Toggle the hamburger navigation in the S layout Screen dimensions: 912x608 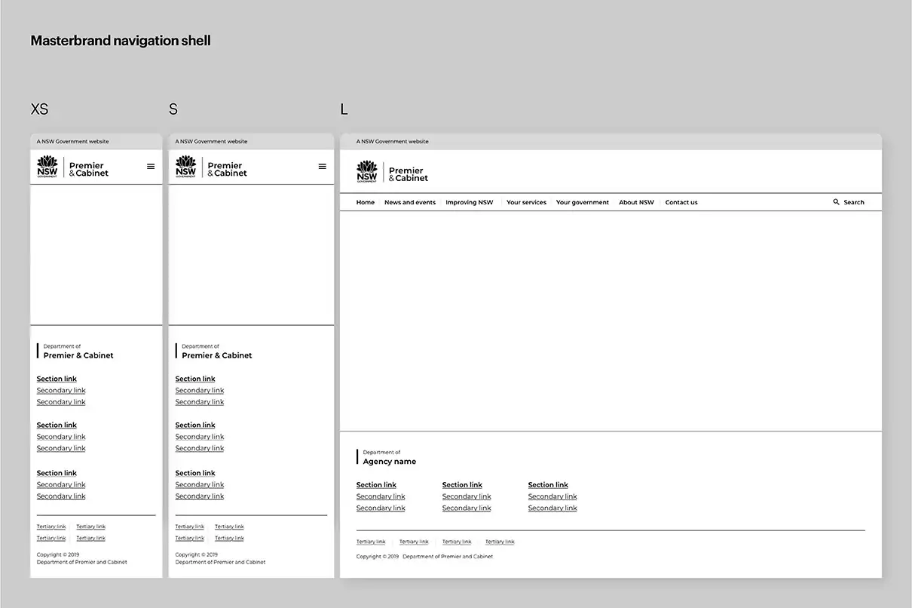[x=323, y=166]
